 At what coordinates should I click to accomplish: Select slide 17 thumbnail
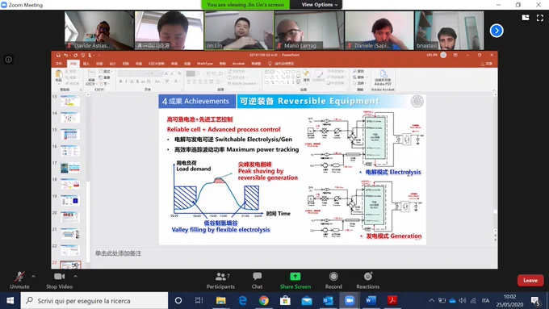[x=70, y=167]
